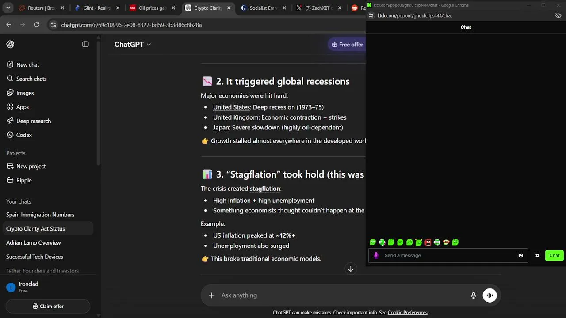Image resolution: width=566 pixels, height=318 pixels.
Task: Switch to the Reuters browser tab
Action: click(41, 8)
